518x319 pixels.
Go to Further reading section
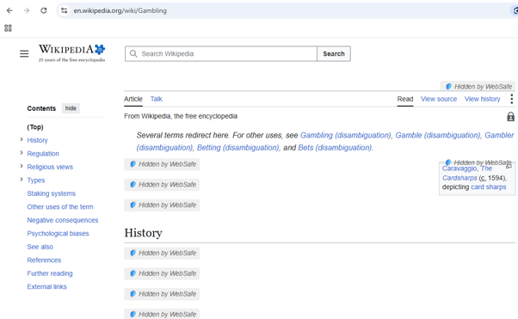tap(50, 273)
